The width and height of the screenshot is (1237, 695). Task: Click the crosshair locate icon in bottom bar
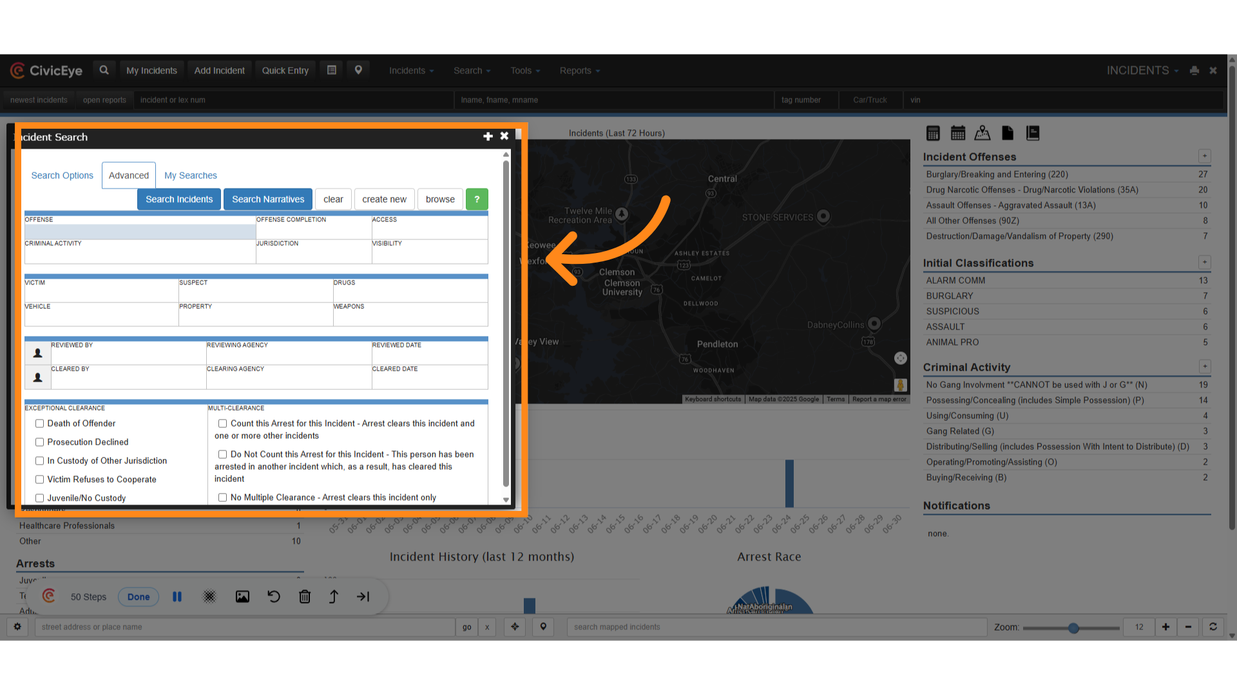click(x=515, y=627)
